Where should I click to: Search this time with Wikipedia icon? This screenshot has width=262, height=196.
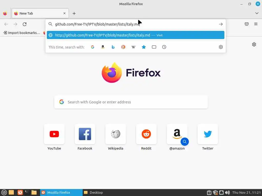133,47
